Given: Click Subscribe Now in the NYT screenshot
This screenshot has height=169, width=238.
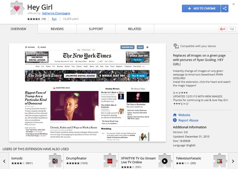Looking at the screenshot, I should click(x=128, y=47).
